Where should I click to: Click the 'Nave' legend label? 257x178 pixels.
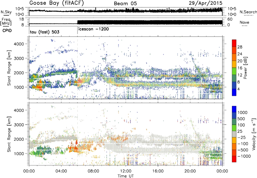[244, 22]
